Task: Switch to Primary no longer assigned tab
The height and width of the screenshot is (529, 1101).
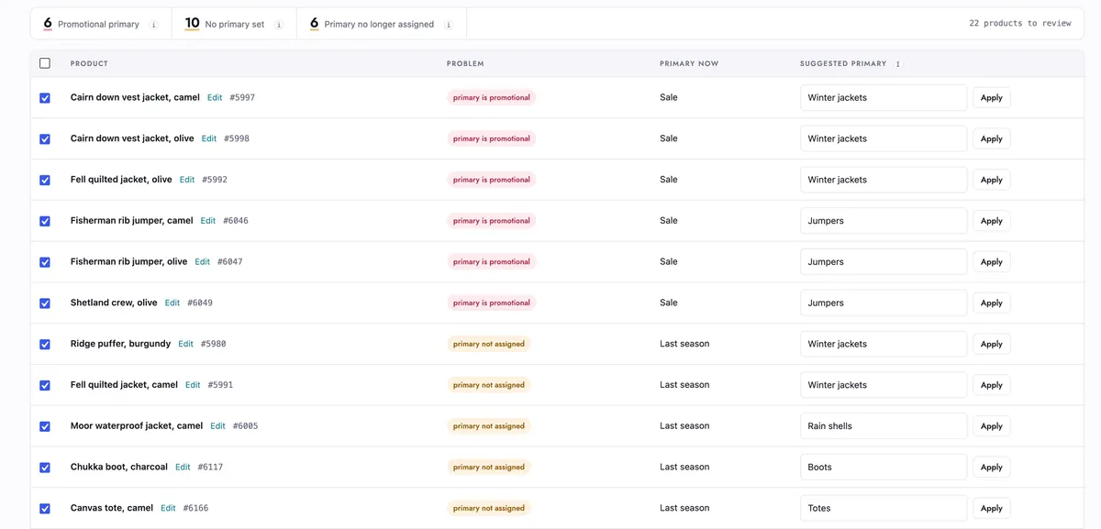Action: point(382,24)
